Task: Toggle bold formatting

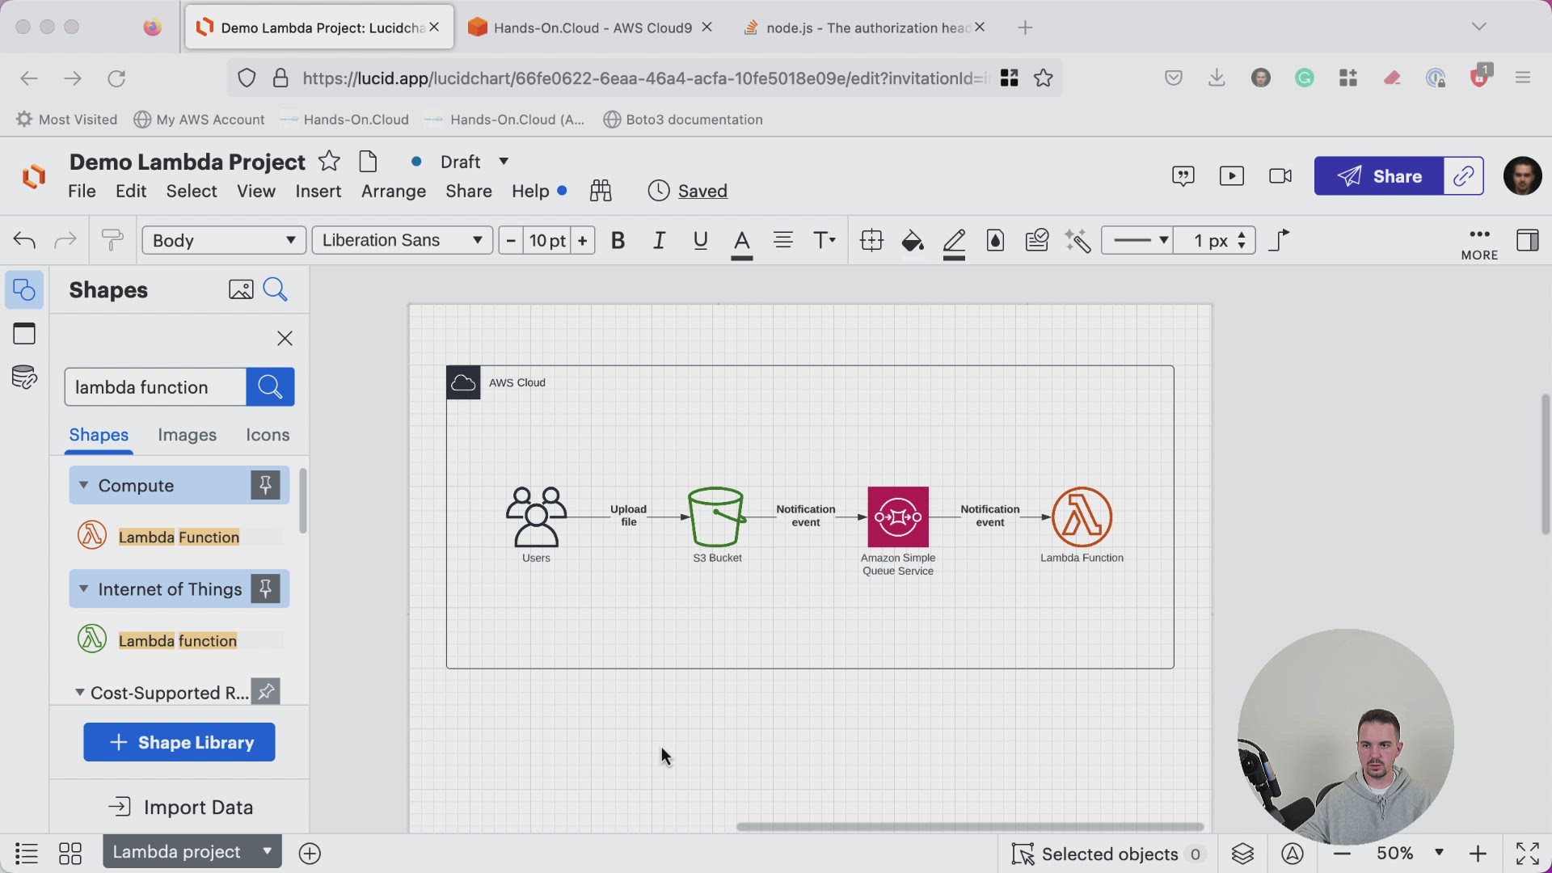Action: [618, 241]
